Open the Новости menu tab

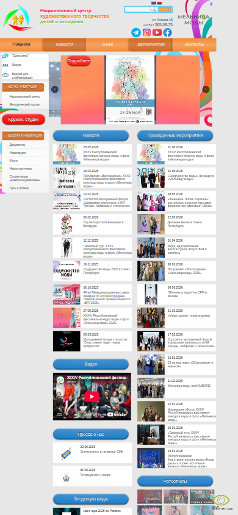coord(64,45)
